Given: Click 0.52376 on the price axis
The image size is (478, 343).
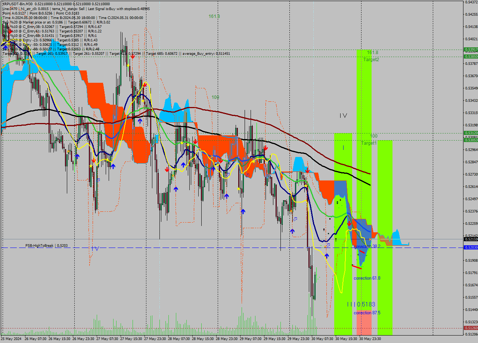Looking at the screenshot, I should click(x=471, y=211).
